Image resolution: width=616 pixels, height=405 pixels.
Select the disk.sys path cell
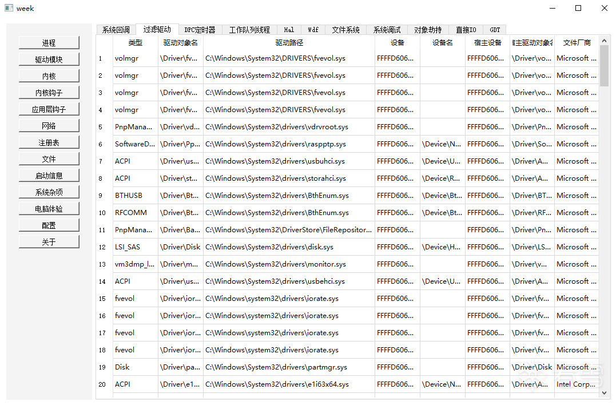coord(289,247)
